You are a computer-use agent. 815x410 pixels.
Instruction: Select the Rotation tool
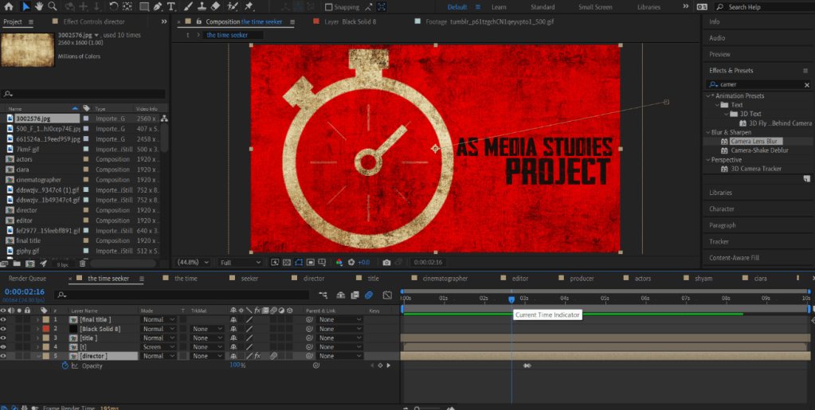pos(114,6)
